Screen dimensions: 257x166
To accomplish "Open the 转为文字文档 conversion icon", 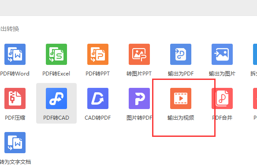I will click(15, 143).
